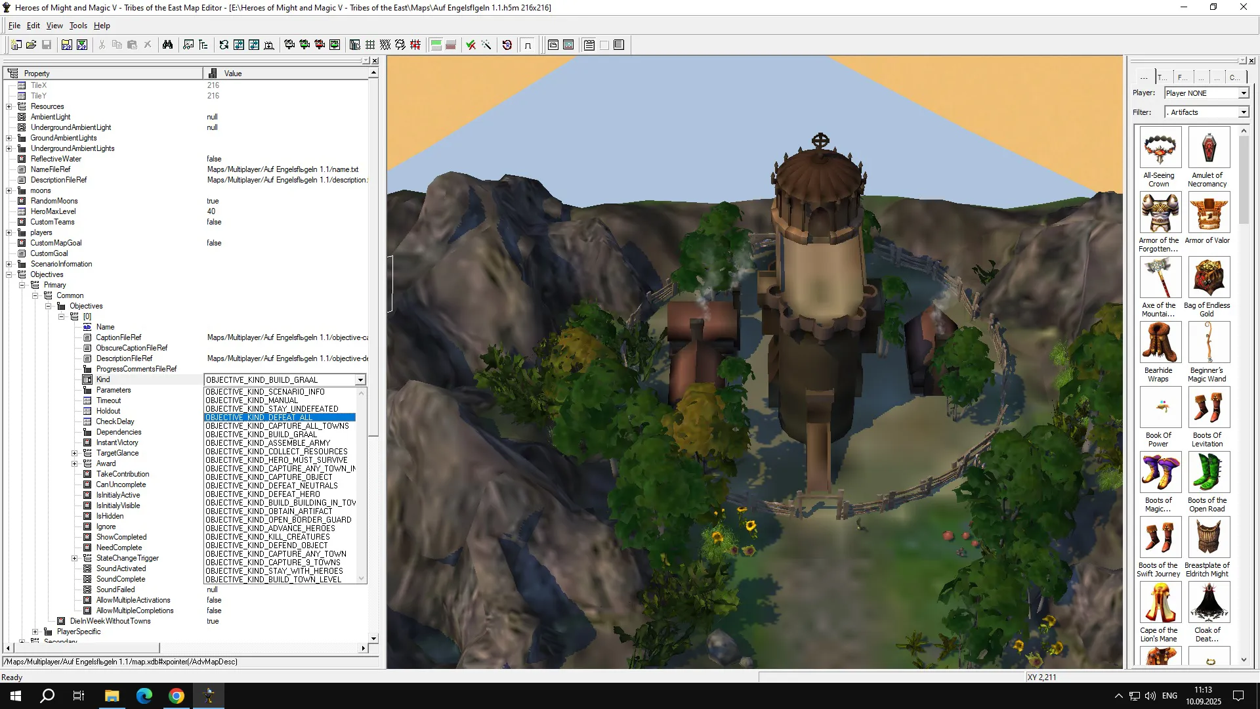Click the objective kind list scrollbar
The height and width of the screenshot is (709, 1260).
pyautogui.click(x=361, y=485)
